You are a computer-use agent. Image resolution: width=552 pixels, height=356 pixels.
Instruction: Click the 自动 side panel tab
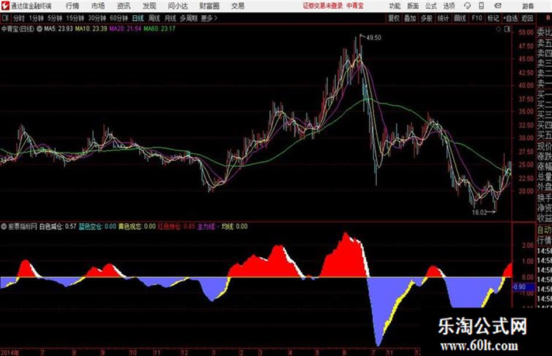pos(544,230)
